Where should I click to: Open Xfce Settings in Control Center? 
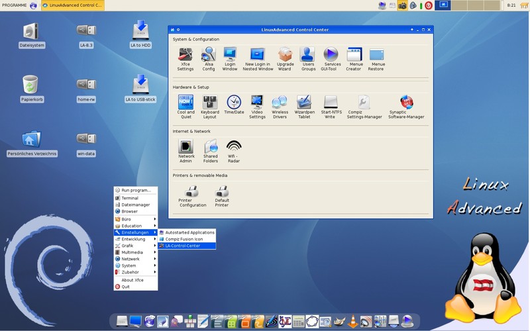click(185, 59)
